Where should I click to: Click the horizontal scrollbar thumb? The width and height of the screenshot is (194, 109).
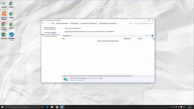coord(98,76)
